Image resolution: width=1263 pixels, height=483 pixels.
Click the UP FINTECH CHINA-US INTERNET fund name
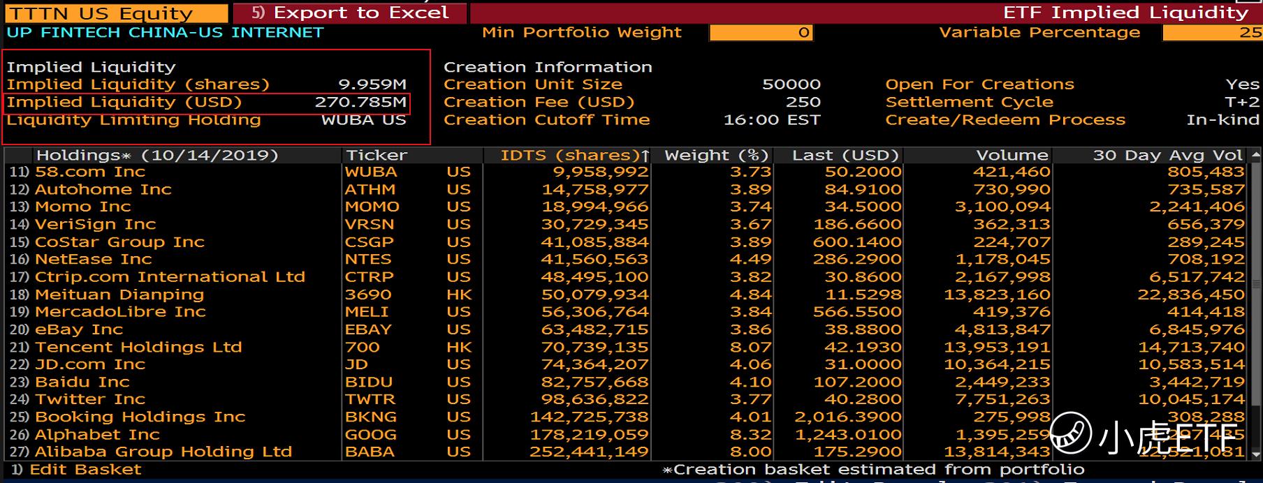pyautogui.click(x=165, y=33)
